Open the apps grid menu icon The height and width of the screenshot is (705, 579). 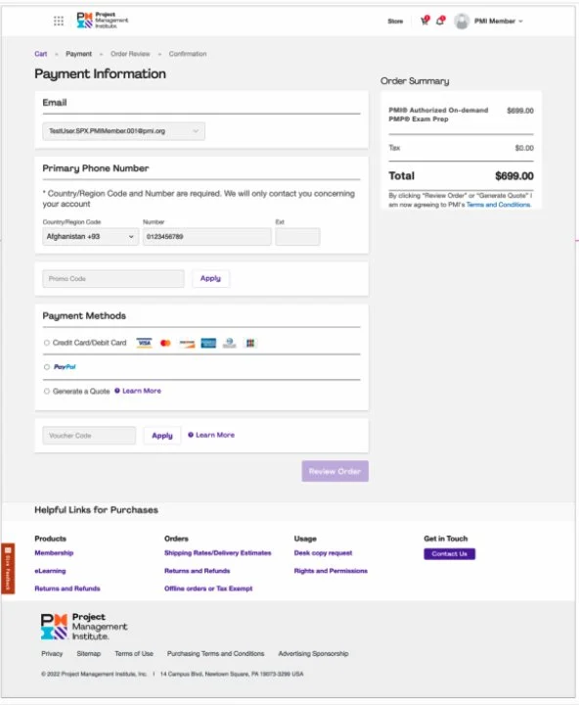pyautogui.click(x=59, y=21)
